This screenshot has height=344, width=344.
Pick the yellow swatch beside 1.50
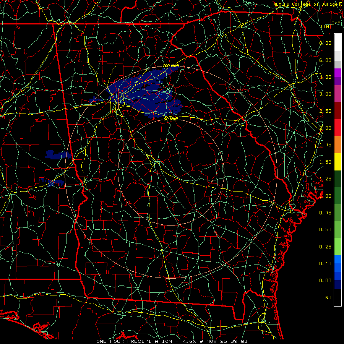[x=338, y=162]
